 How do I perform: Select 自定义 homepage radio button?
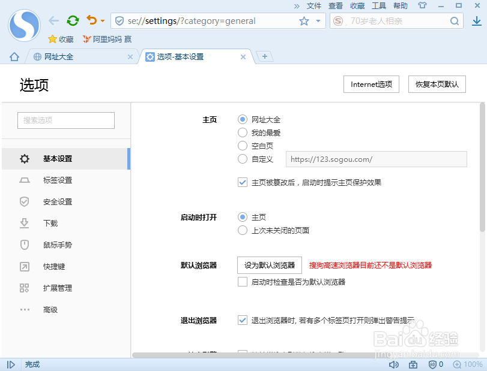[x=243, y=159]
